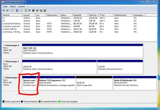Select the 1,99 GB partition on Datenträger 1
The height and width of the screenshot is (110, 160).
pyautogui.click(x=120, y=67)
